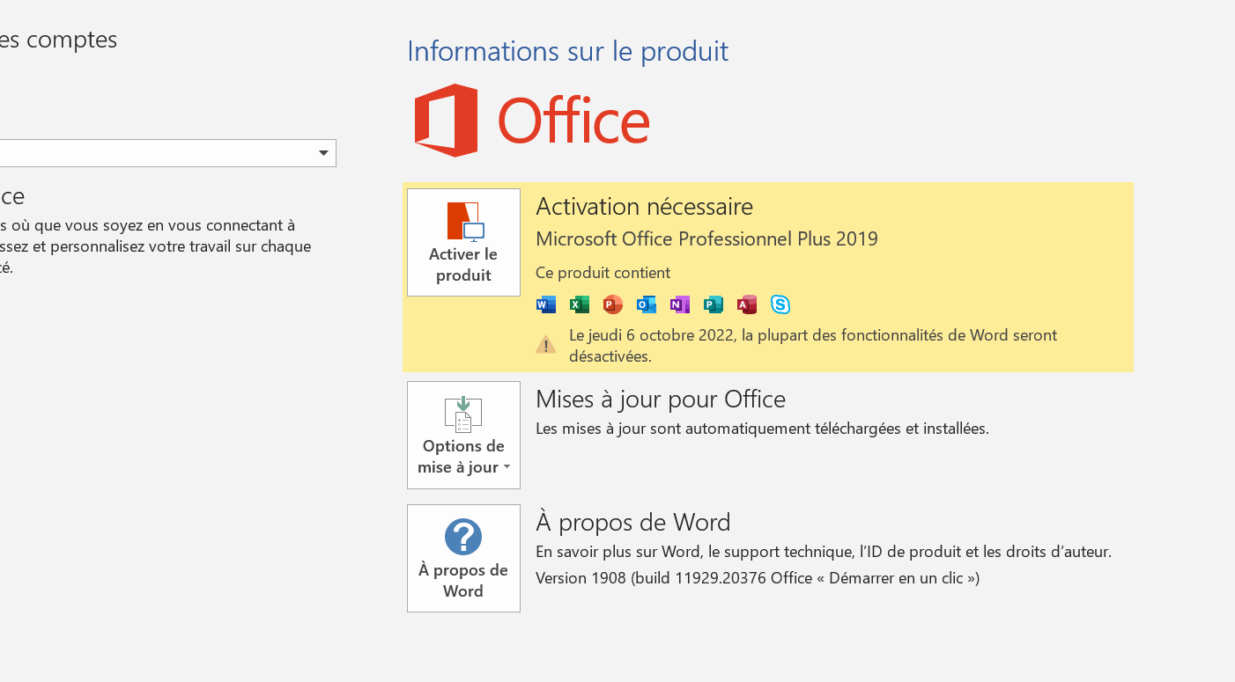Click the automatic updates description text
1235x682 pixels.
(762, 429)
